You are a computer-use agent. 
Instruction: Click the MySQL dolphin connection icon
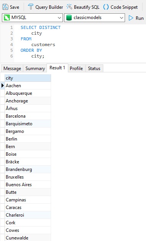click(x=6, y=18)
